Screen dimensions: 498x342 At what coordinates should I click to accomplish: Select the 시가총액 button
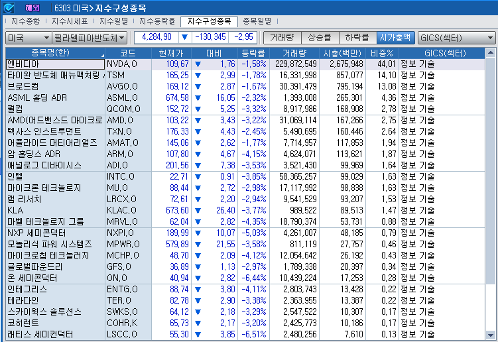point(395,38)
